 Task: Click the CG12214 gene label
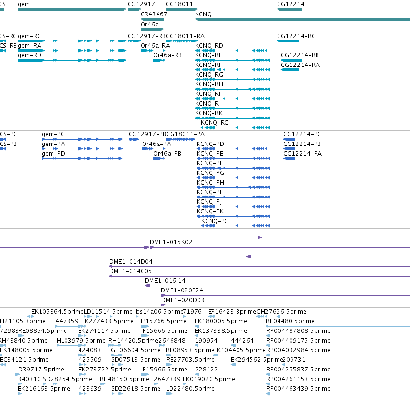(x=291, y=4)
